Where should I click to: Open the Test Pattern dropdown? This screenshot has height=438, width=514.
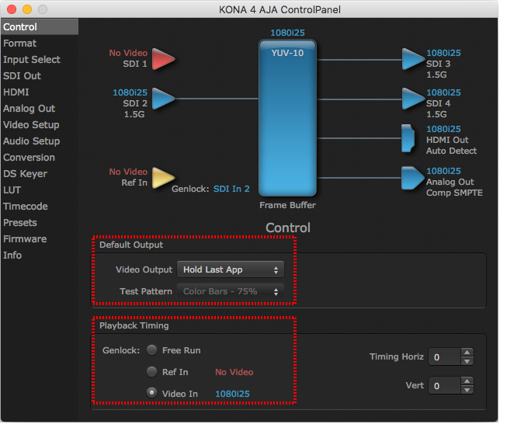pos(231,291)
